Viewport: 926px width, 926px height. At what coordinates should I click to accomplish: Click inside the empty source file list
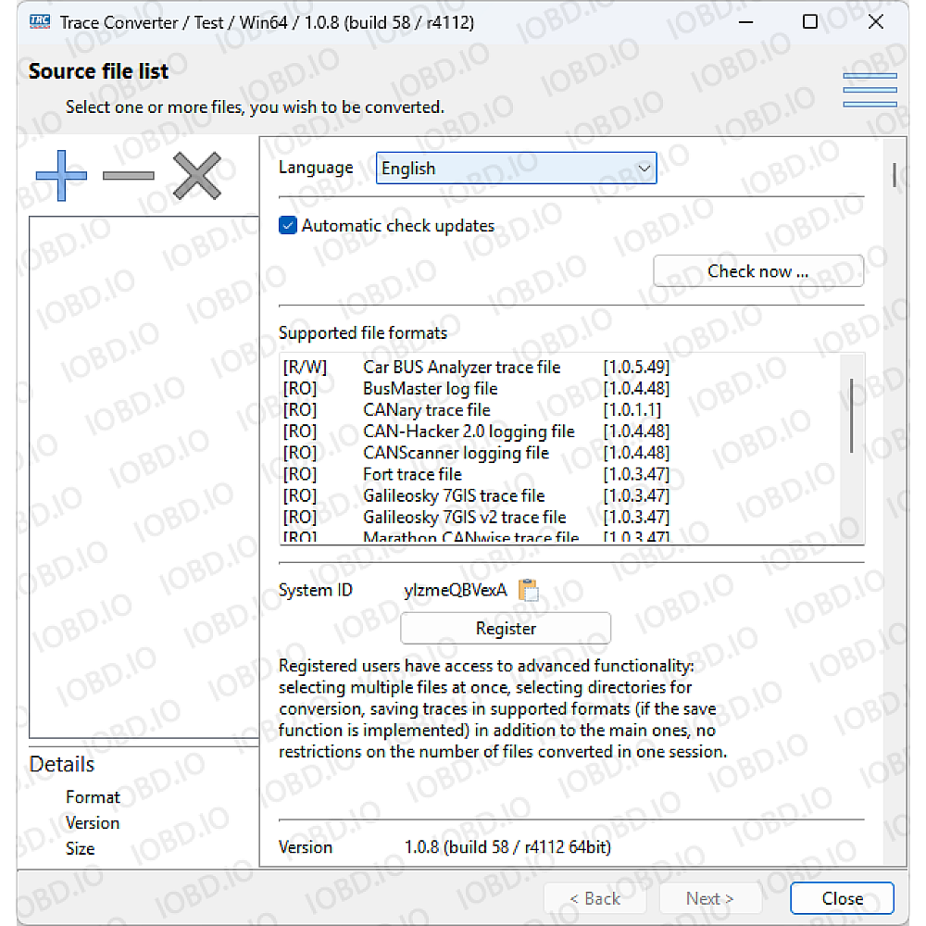click(144, 463)
